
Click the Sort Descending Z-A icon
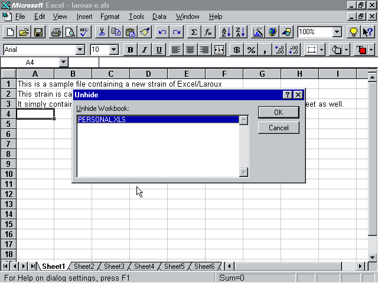[240, 32]
